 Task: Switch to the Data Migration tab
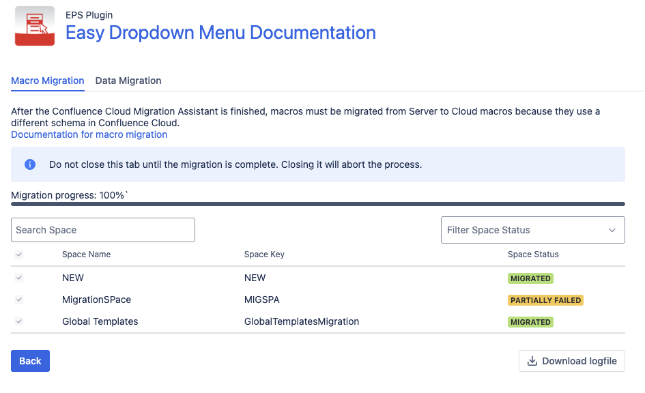point(128,81)
